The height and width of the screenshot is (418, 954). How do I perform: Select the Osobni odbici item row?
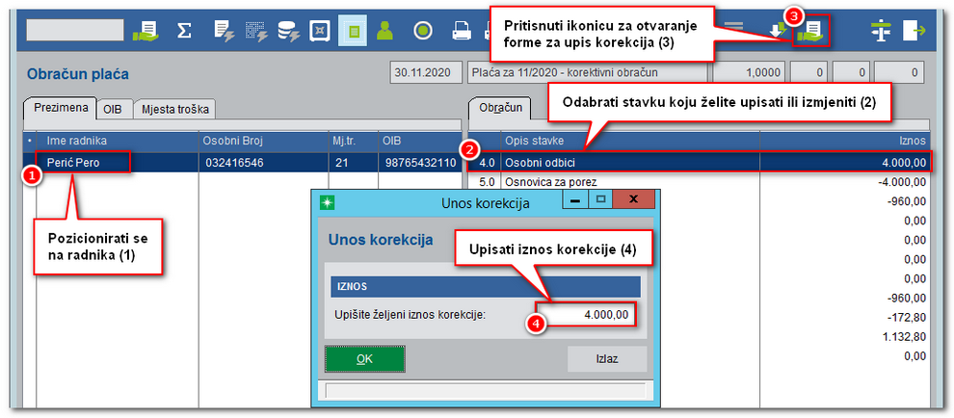tap(626, 163)
